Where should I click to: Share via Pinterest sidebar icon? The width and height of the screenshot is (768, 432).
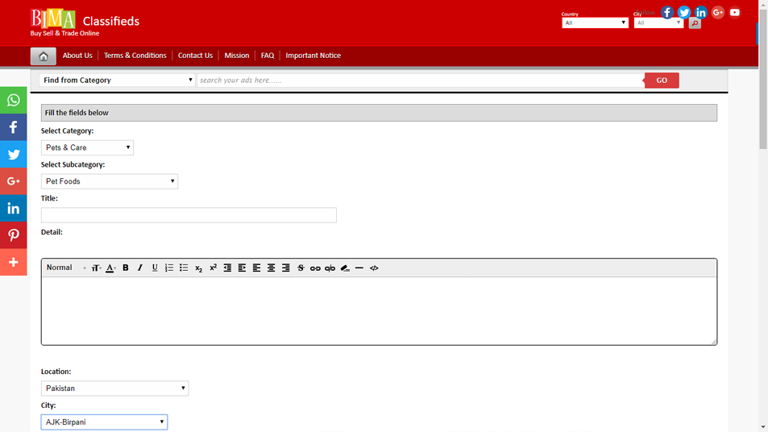[x=14, y=235]
